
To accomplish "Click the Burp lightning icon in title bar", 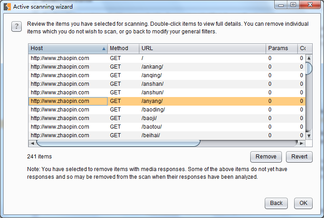I will click(7, 7).
